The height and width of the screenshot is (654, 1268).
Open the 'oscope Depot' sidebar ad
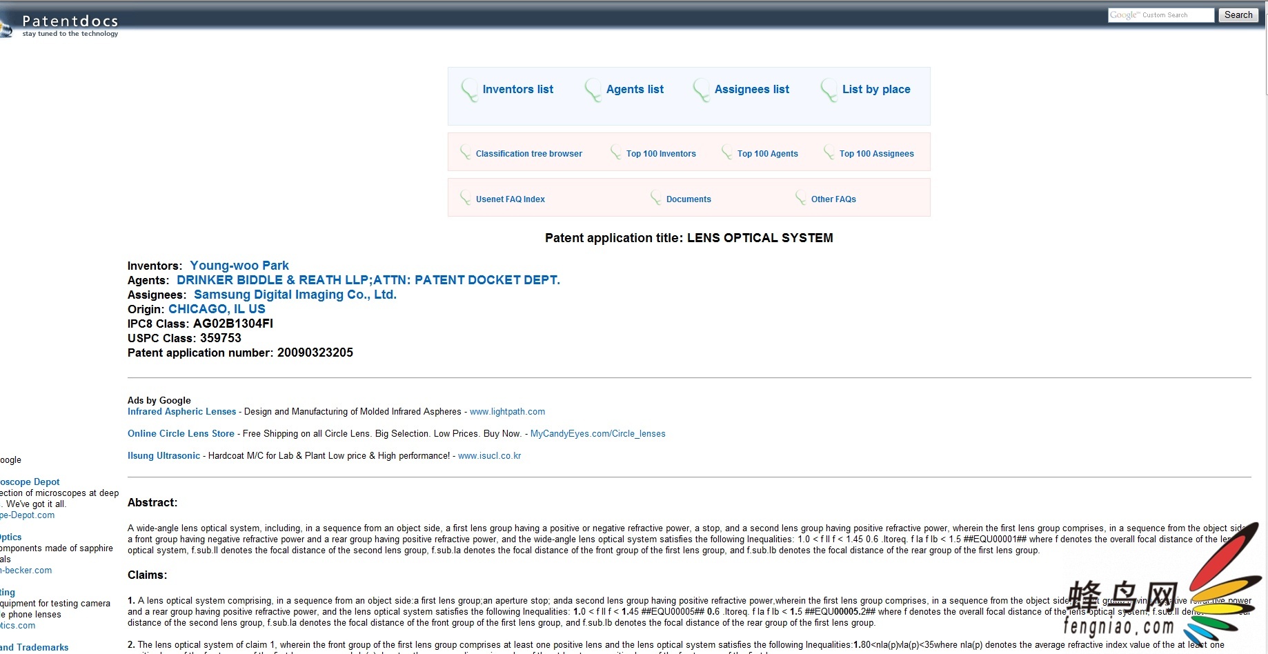[x=30, y=482]
